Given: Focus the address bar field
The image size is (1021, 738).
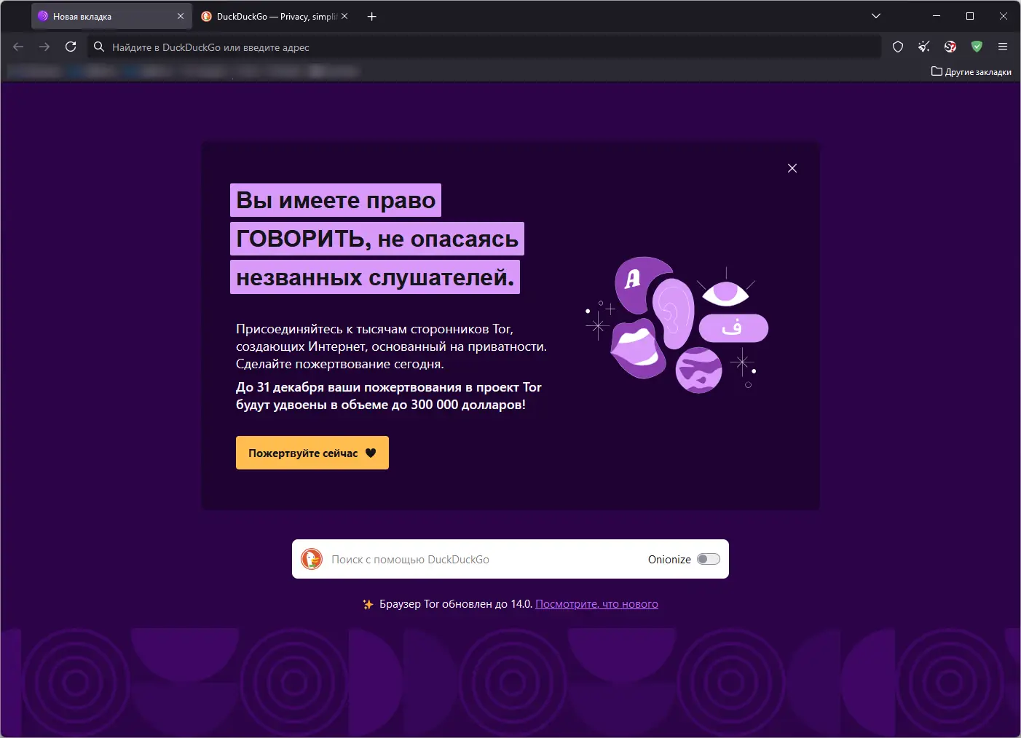Looking at the screenshot, I should click(x=484, y=47).
